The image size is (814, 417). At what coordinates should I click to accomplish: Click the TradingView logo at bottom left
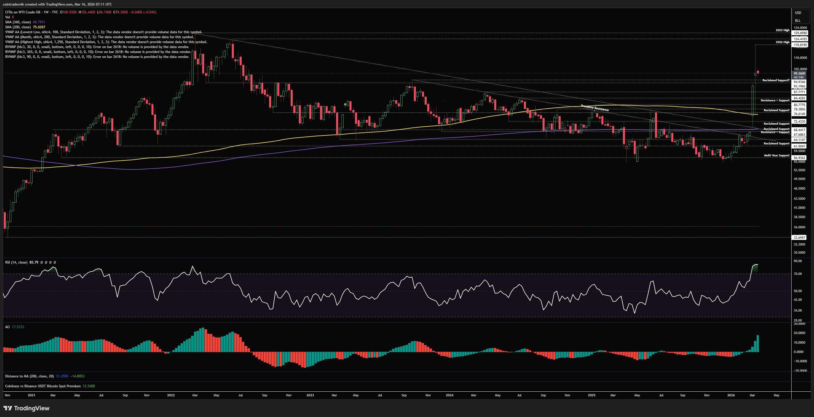(27, 408)
